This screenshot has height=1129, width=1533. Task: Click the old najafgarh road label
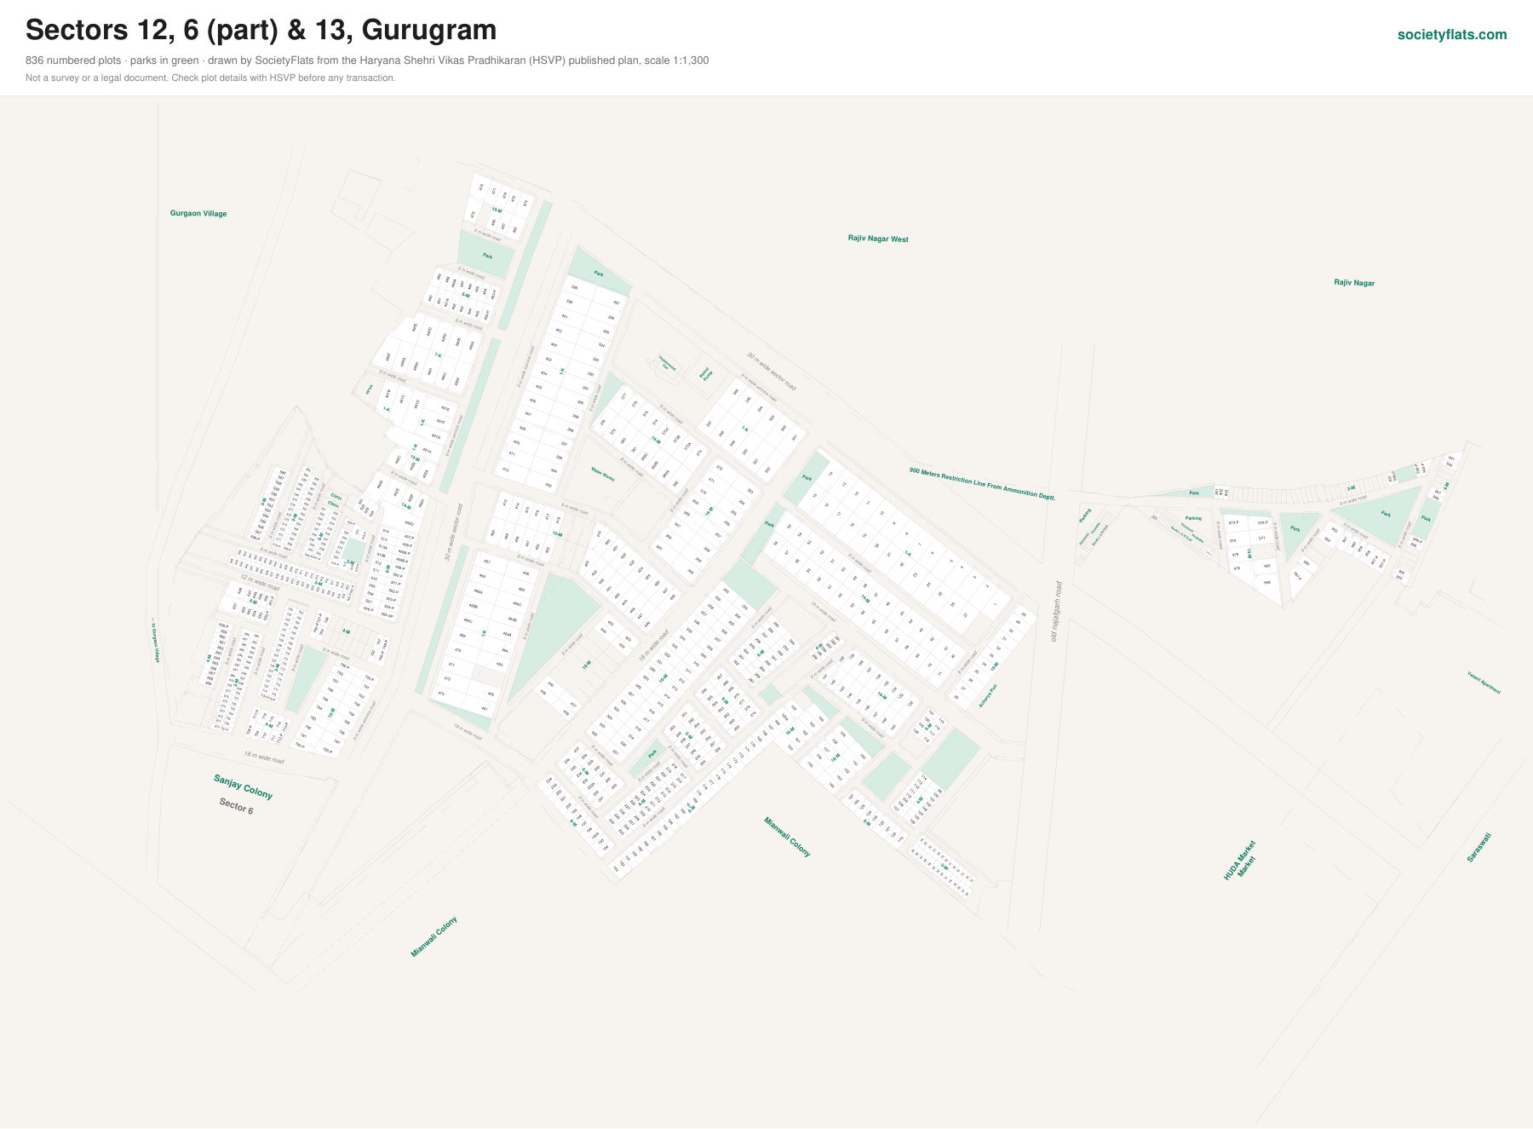[x=1056, y=611]
